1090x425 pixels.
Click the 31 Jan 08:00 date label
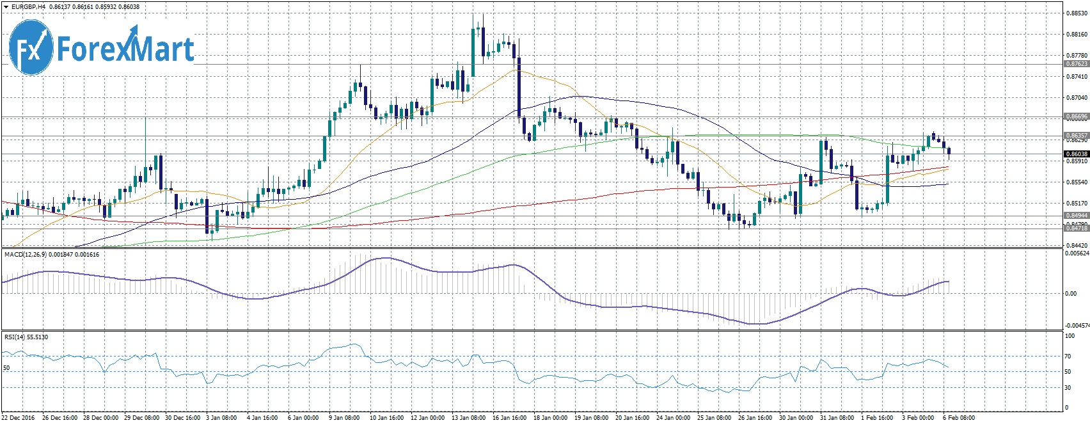coord(838,418)
